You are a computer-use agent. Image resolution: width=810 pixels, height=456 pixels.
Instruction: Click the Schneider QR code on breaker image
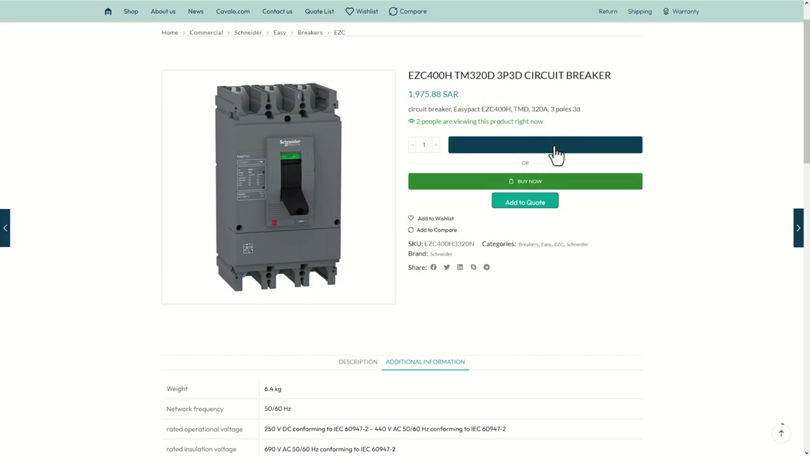[x=248, y=249]
